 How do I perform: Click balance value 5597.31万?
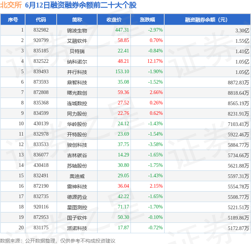click(238, 176)
